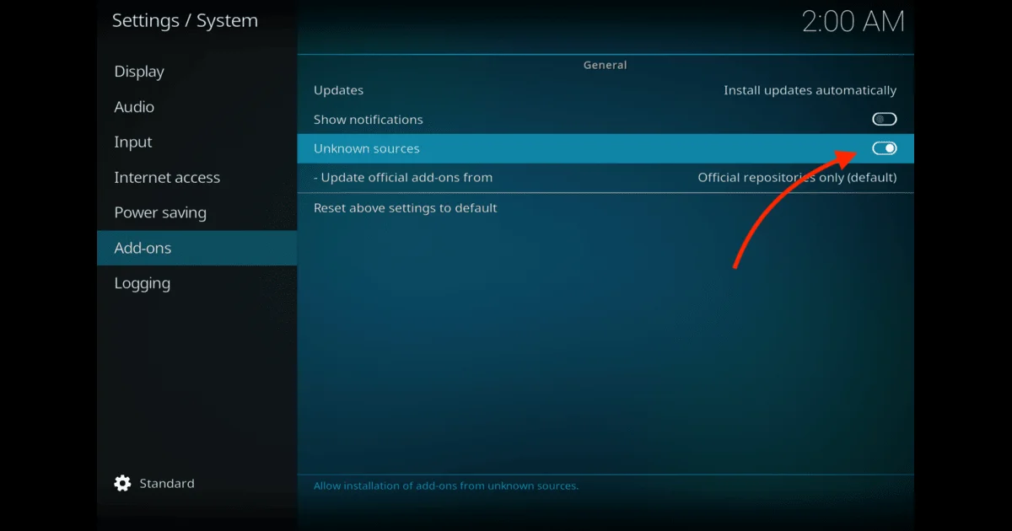Switch to the Power saving category
The height and width of the screenshot is (531, 1012).
coord(160,212)
